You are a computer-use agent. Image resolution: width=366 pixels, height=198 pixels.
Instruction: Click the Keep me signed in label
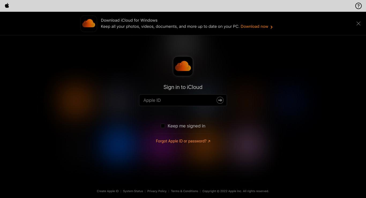click(x=186, y=126)
